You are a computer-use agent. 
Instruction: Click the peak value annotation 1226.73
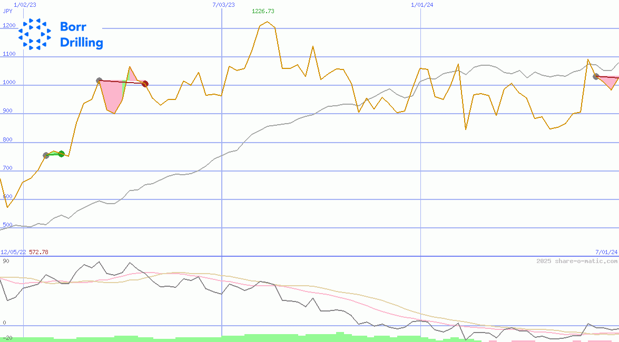pyautogui.click(x=262, y=10)
